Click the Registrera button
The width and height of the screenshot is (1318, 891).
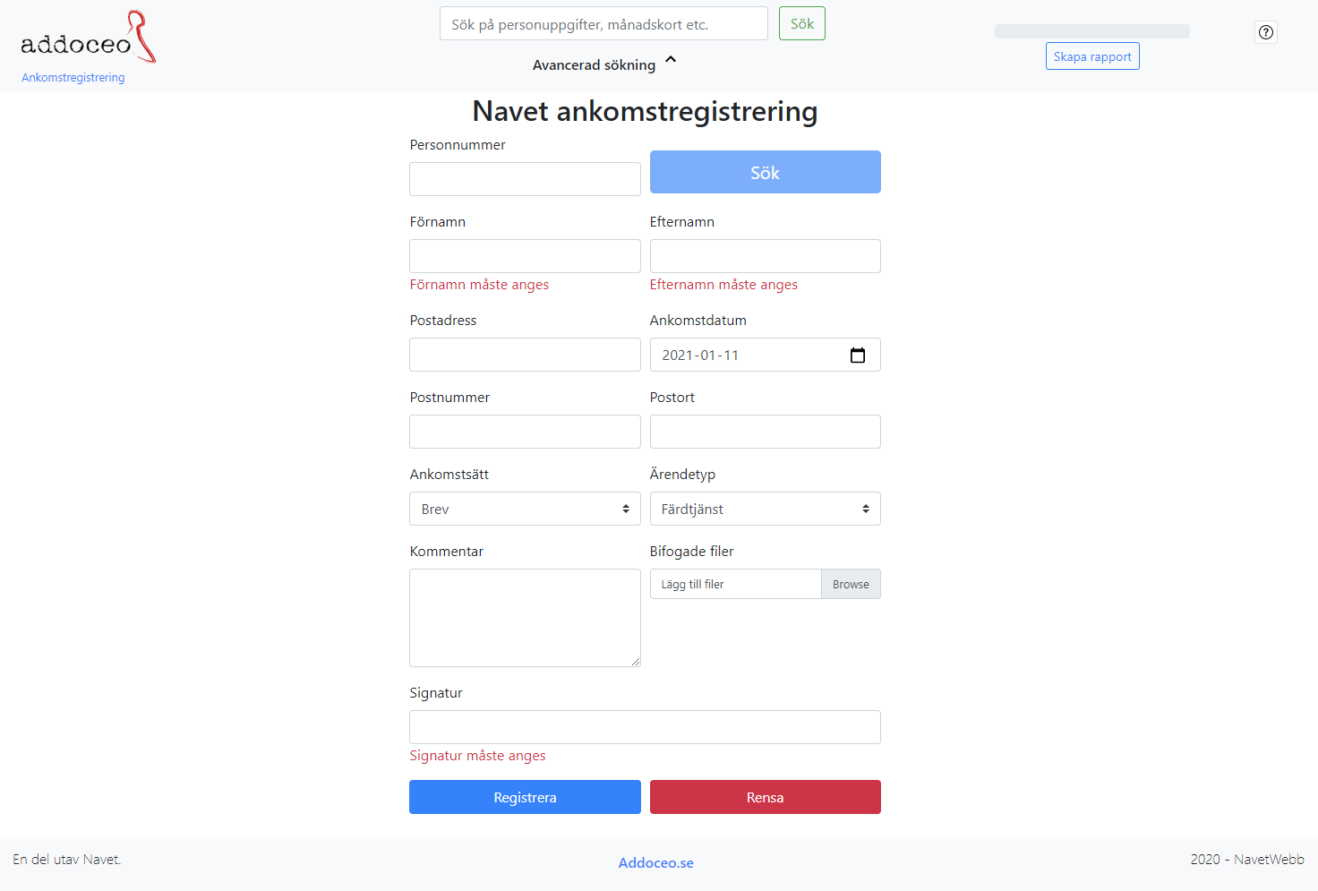pos(525,797)
